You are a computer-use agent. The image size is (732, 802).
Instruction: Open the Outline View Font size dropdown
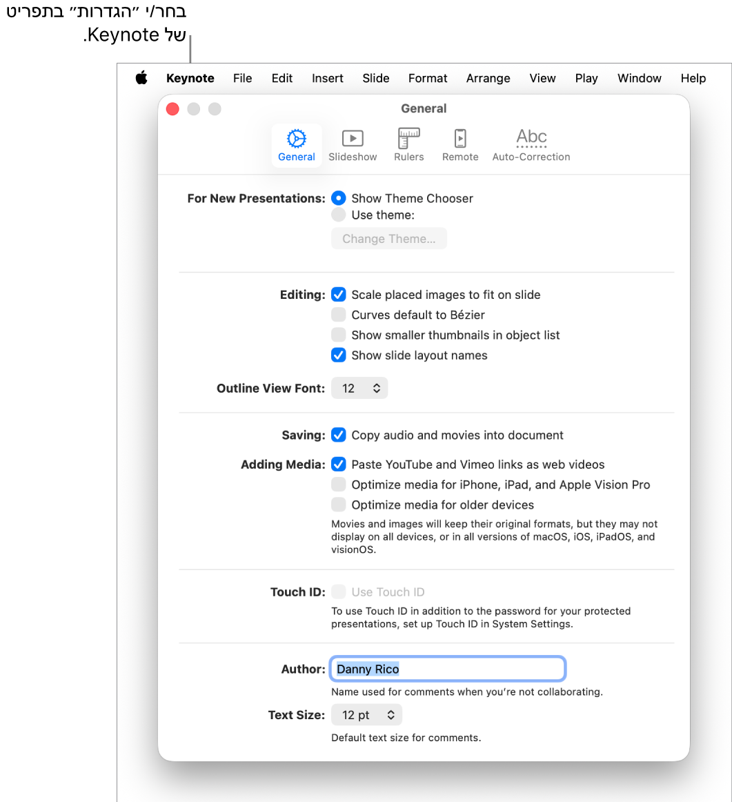(x=359, y=388)
